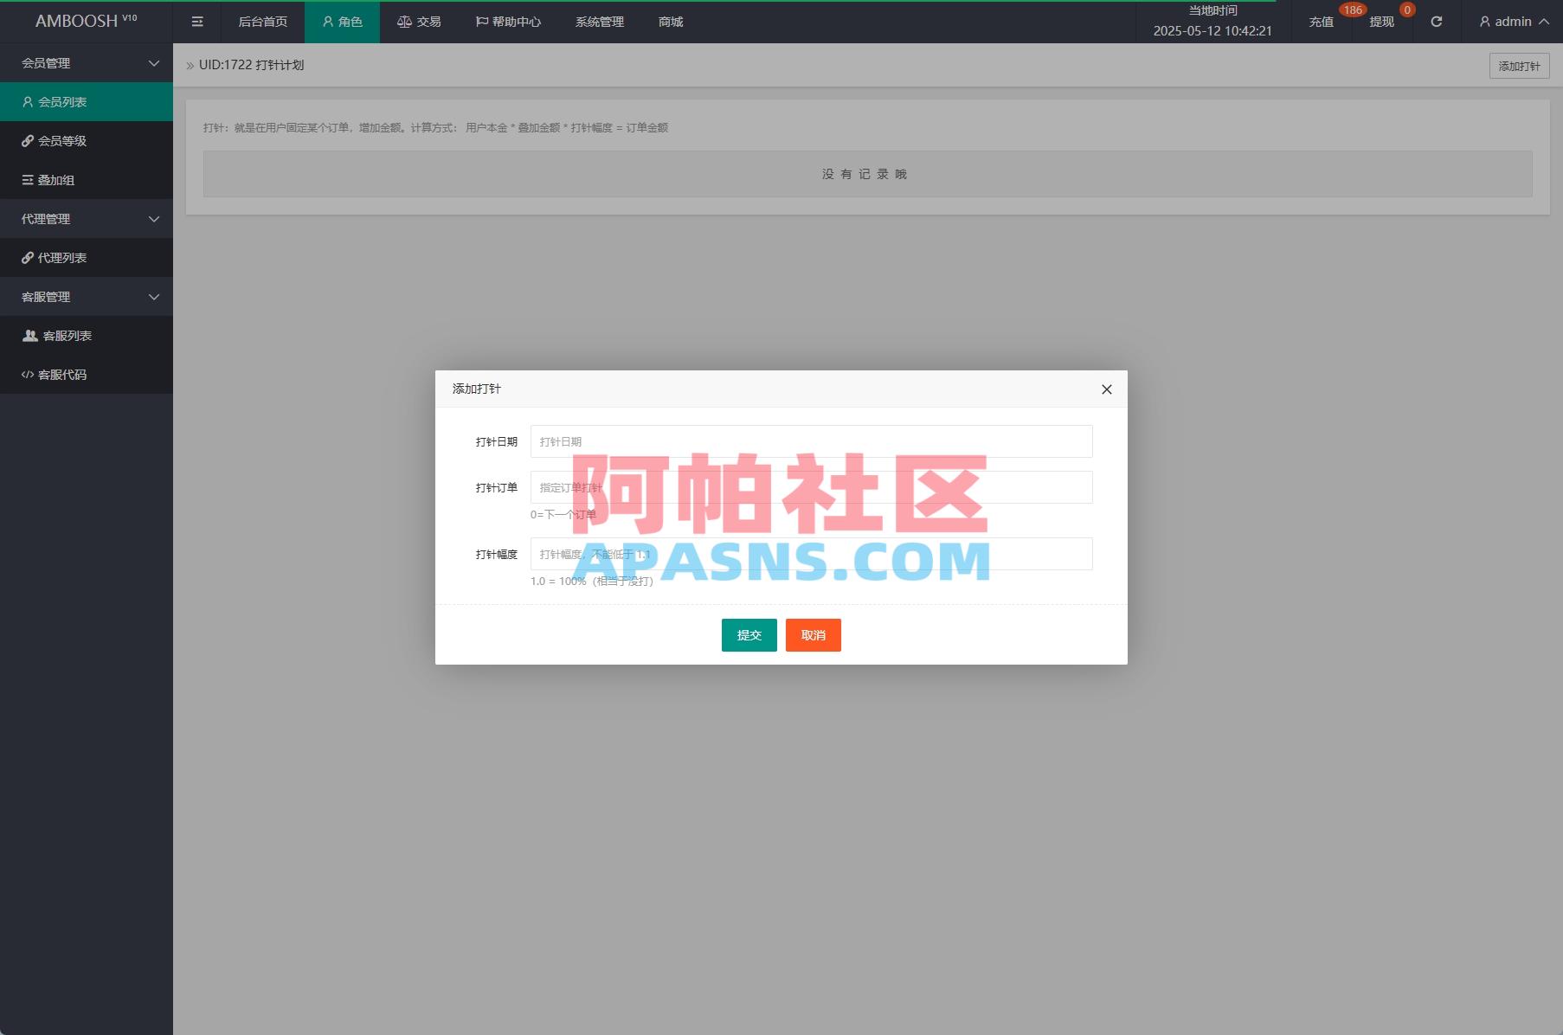Click the 角色 person icon in top nav

tap(326, 22)
